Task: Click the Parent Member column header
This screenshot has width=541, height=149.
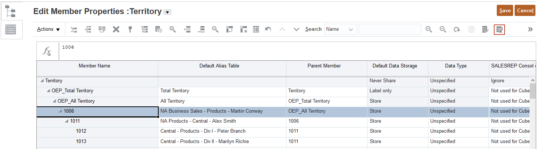Action: [327, 68]
